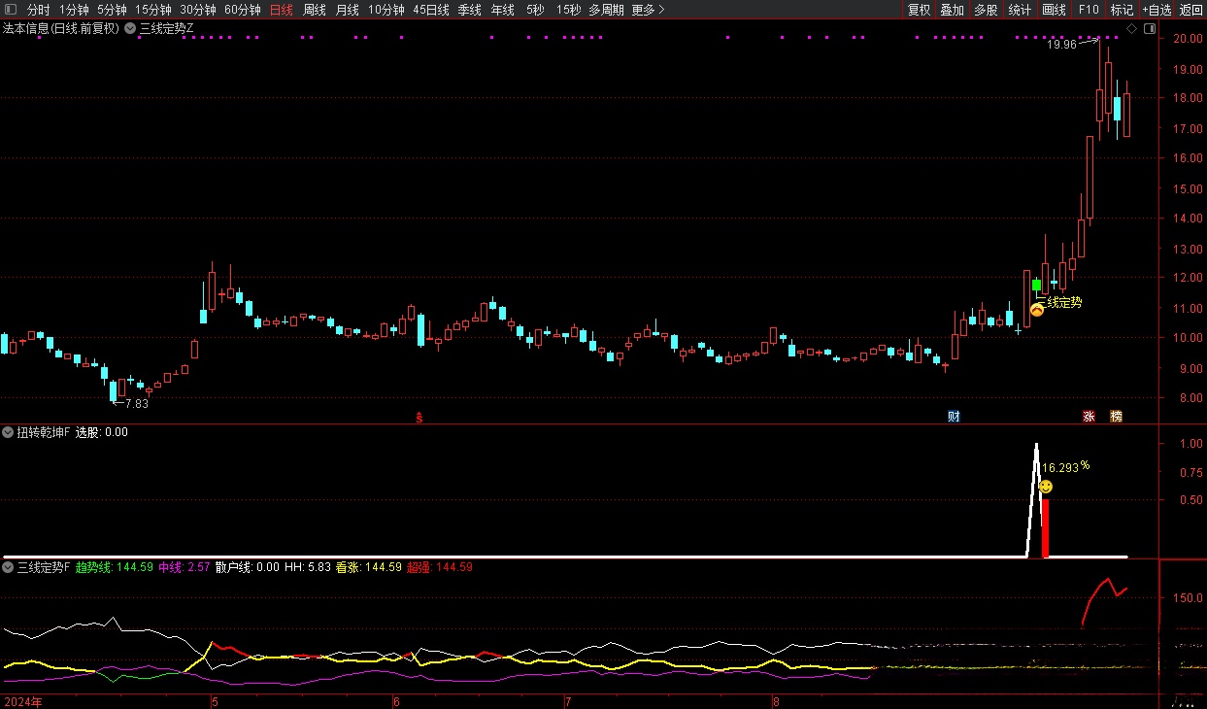Expand the 三线定势F indicator menu
This screenshot has height=709, width=1207.
coord(9,567)
